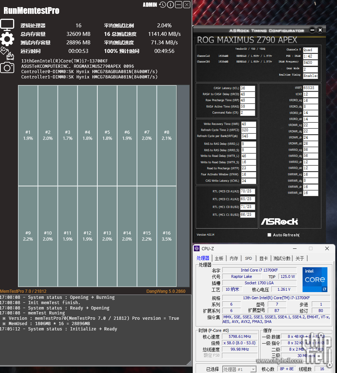This screenshot has width=337, height=373.
Task: Select the 处理器 tab in CPU-Z
Action: [203, 258]
